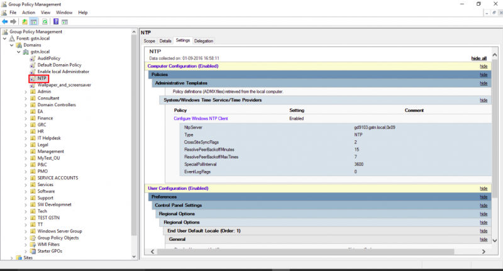Select the MyTest_OU tree item
This screenshot has width=503, height=271.
(49, 158)
